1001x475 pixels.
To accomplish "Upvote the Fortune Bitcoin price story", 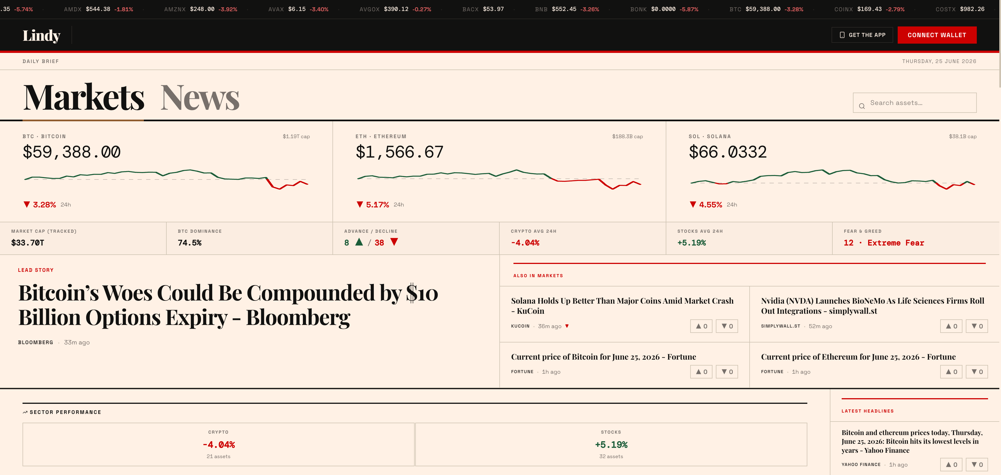I will 701,372.
